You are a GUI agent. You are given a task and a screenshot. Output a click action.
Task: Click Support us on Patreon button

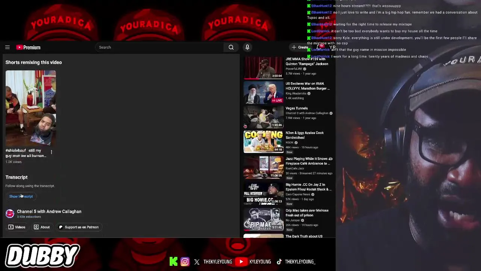tap(79, 227)
